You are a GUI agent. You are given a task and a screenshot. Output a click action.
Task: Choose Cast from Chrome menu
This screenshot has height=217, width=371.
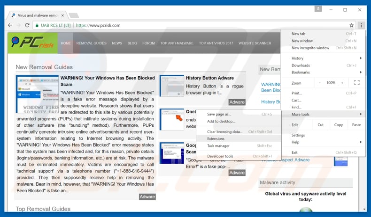323,100
